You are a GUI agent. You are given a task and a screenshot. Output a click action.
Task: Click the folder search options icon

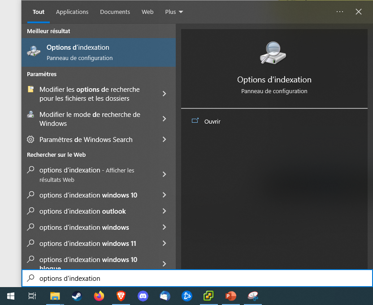pyautogui.click(x=30, y=89)
